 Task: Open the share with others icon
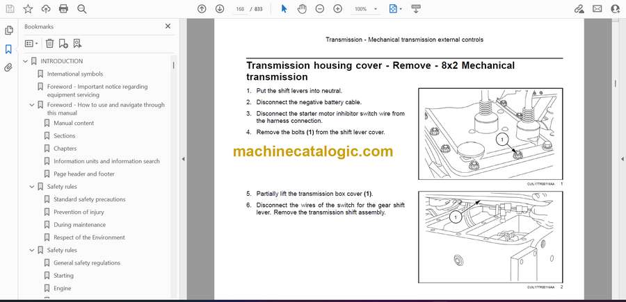(x=616, y=9)
